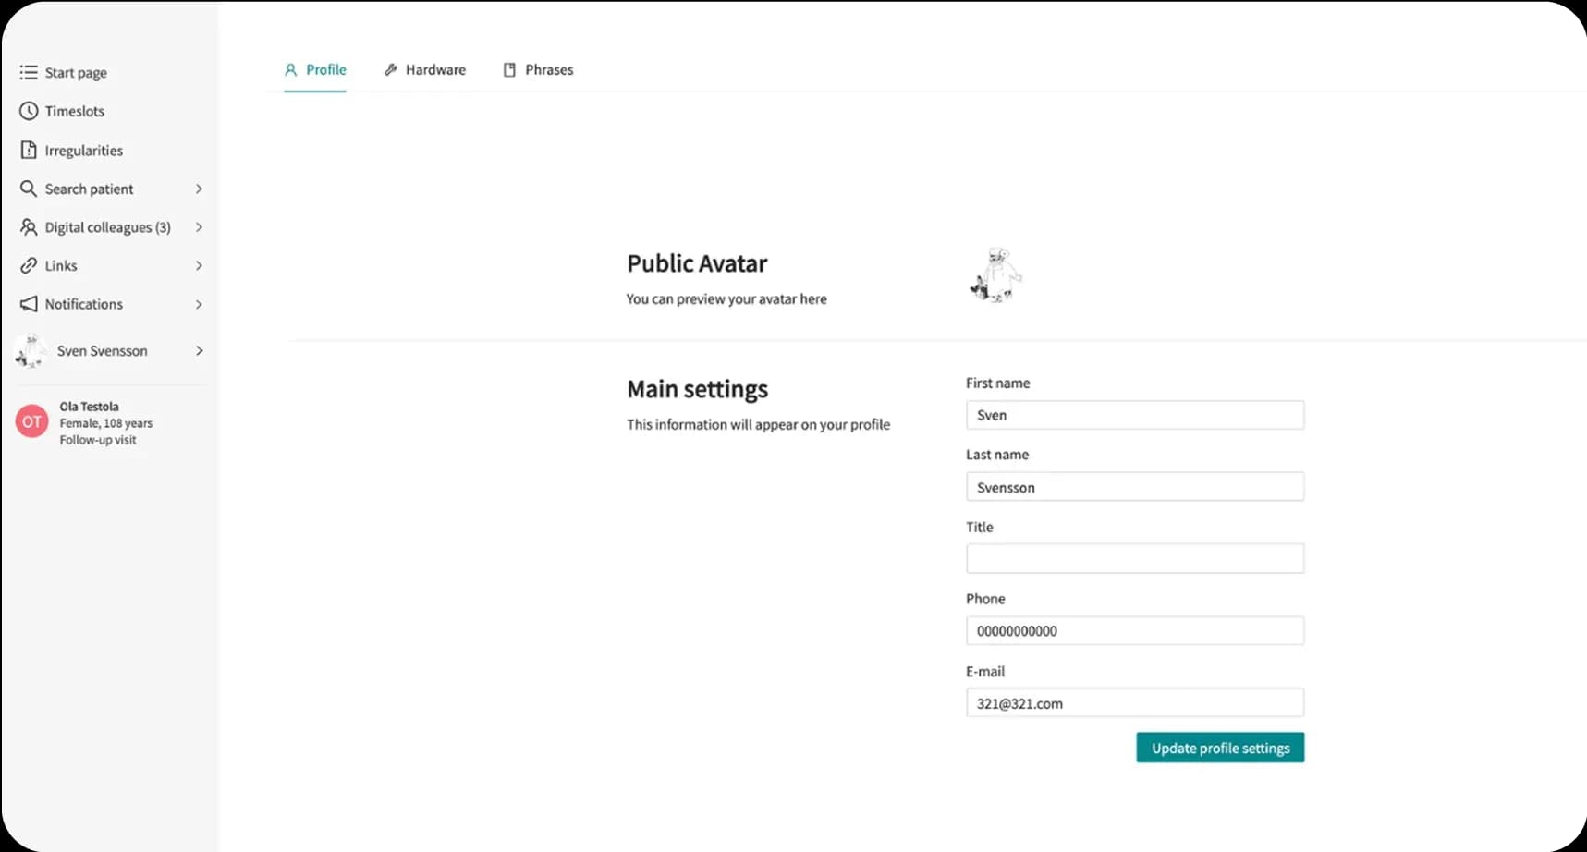Expand the Digital colleagues chevron
The height and width of the screenshot is (852, 1587).
point(199,227)
